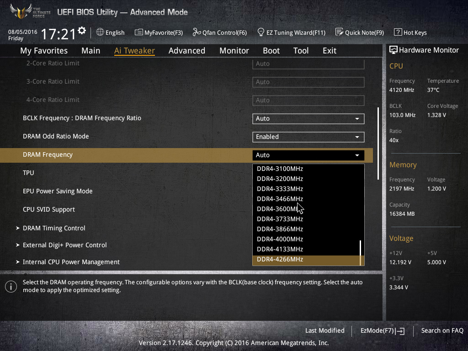Click the 16384 MB capacity value
The height and width of the screenshot is (351, 468).
pos(402,214)
